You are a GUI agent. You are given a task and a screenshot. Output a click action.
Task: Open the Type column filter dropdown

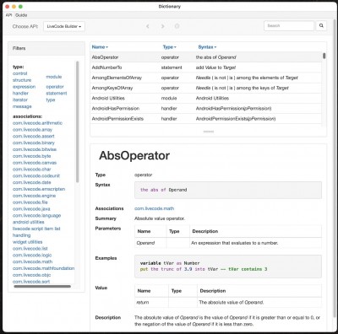tap(170, 47)
